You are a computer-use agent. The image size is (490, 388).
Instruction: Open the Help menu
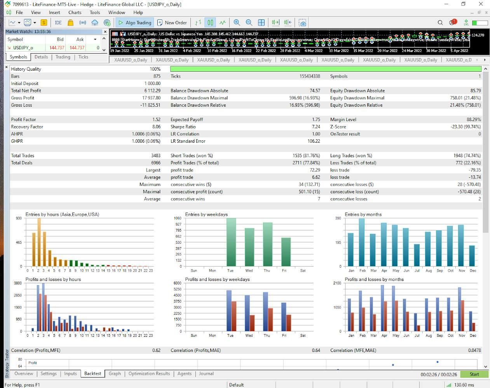coord(138,12)
